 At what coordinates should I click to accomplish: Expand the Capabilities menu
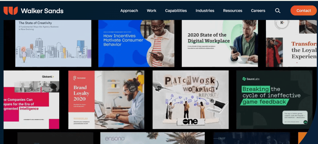coord(176,11)
